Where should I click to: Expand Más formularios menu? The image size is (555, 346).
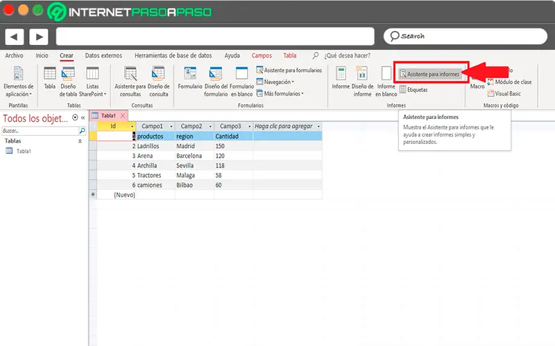tap(280, 93)
